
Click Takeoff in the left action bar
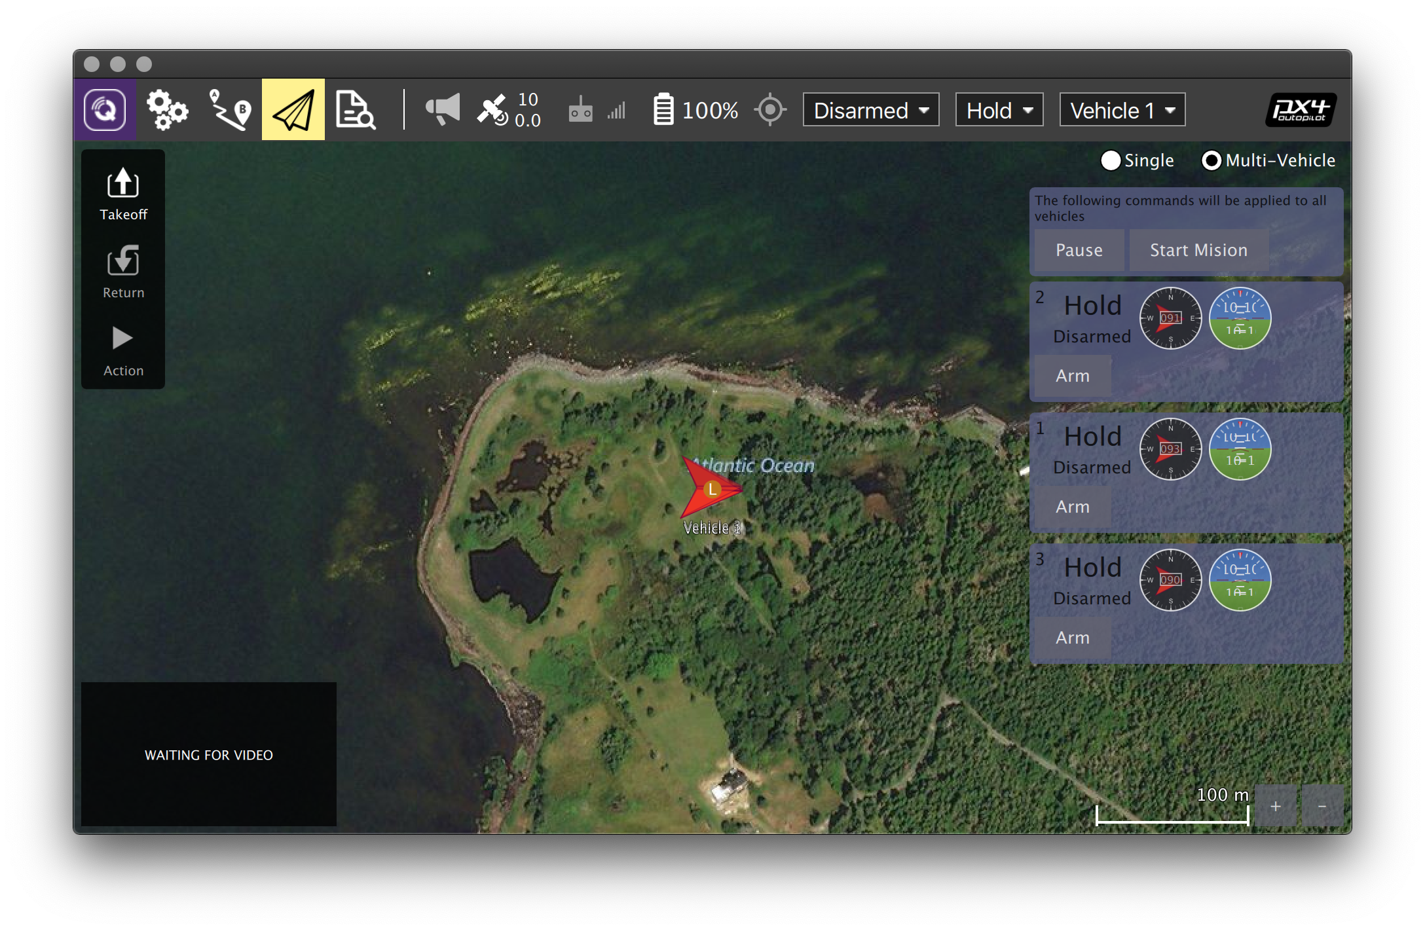[x=122, y=193]
